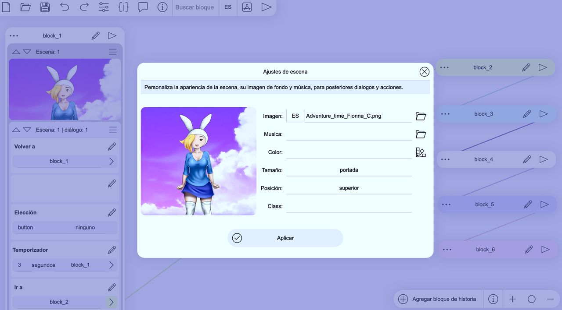The image size is (562, 310).
Task: Collapse Escena 1 with up triangle
Action: 16,52
